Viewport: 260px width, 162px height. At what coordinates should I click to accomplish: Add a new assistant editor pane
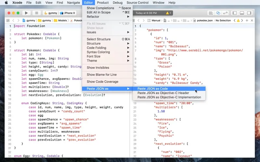(247, 20)
